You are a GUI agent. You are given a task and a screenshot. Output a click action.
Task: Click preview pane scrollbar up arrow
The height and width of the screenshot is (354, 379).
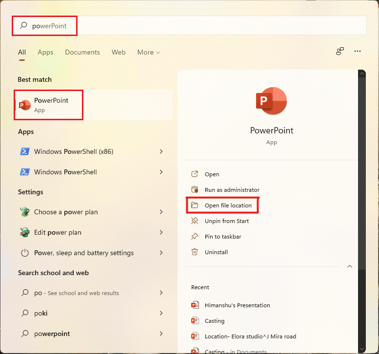pos(361,74)
